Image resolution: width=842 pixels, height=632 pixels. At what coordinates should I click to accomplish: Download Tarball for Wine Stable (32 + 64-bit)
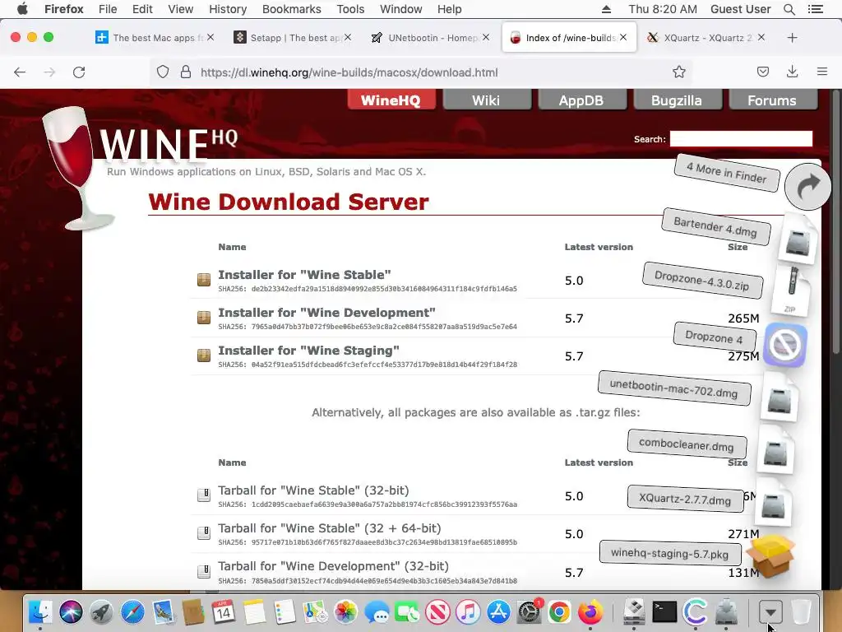point(329,528)
